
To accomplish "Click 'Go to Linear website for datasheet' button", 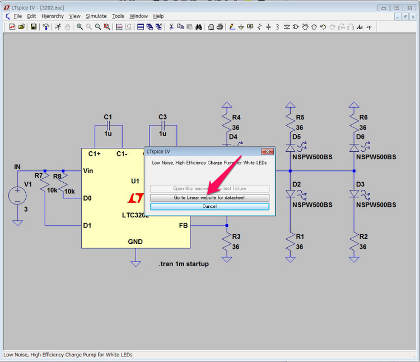I will tap(209, 198).
